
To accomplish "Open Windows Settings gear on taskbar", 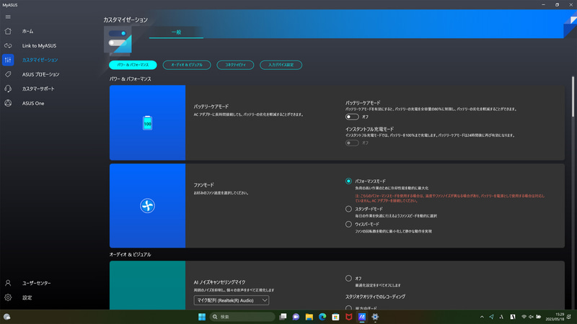I will tap(375, 317).
